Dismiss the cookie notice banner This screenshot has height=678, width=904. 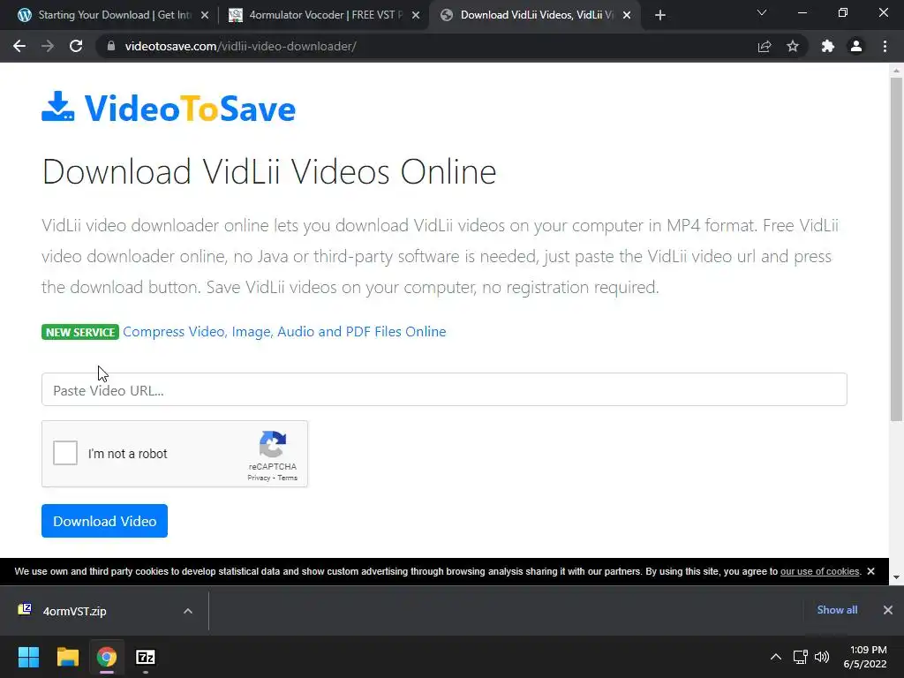click(870, 571)
